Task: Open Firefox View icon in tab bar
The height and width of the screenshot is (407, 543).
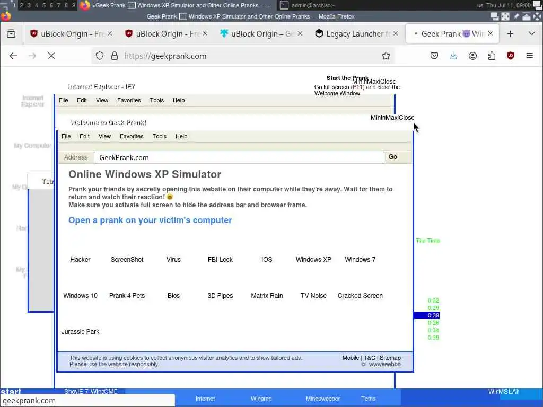Action: point(11,33)
